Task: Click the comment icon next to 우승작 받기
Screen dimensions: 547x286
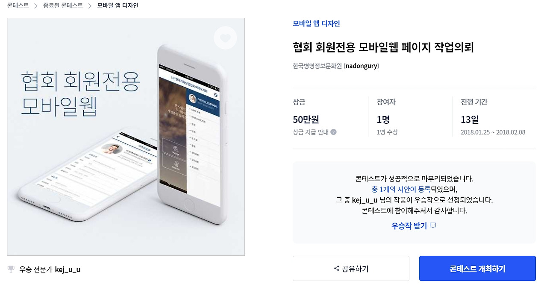Action: click(x=433, y=226)
